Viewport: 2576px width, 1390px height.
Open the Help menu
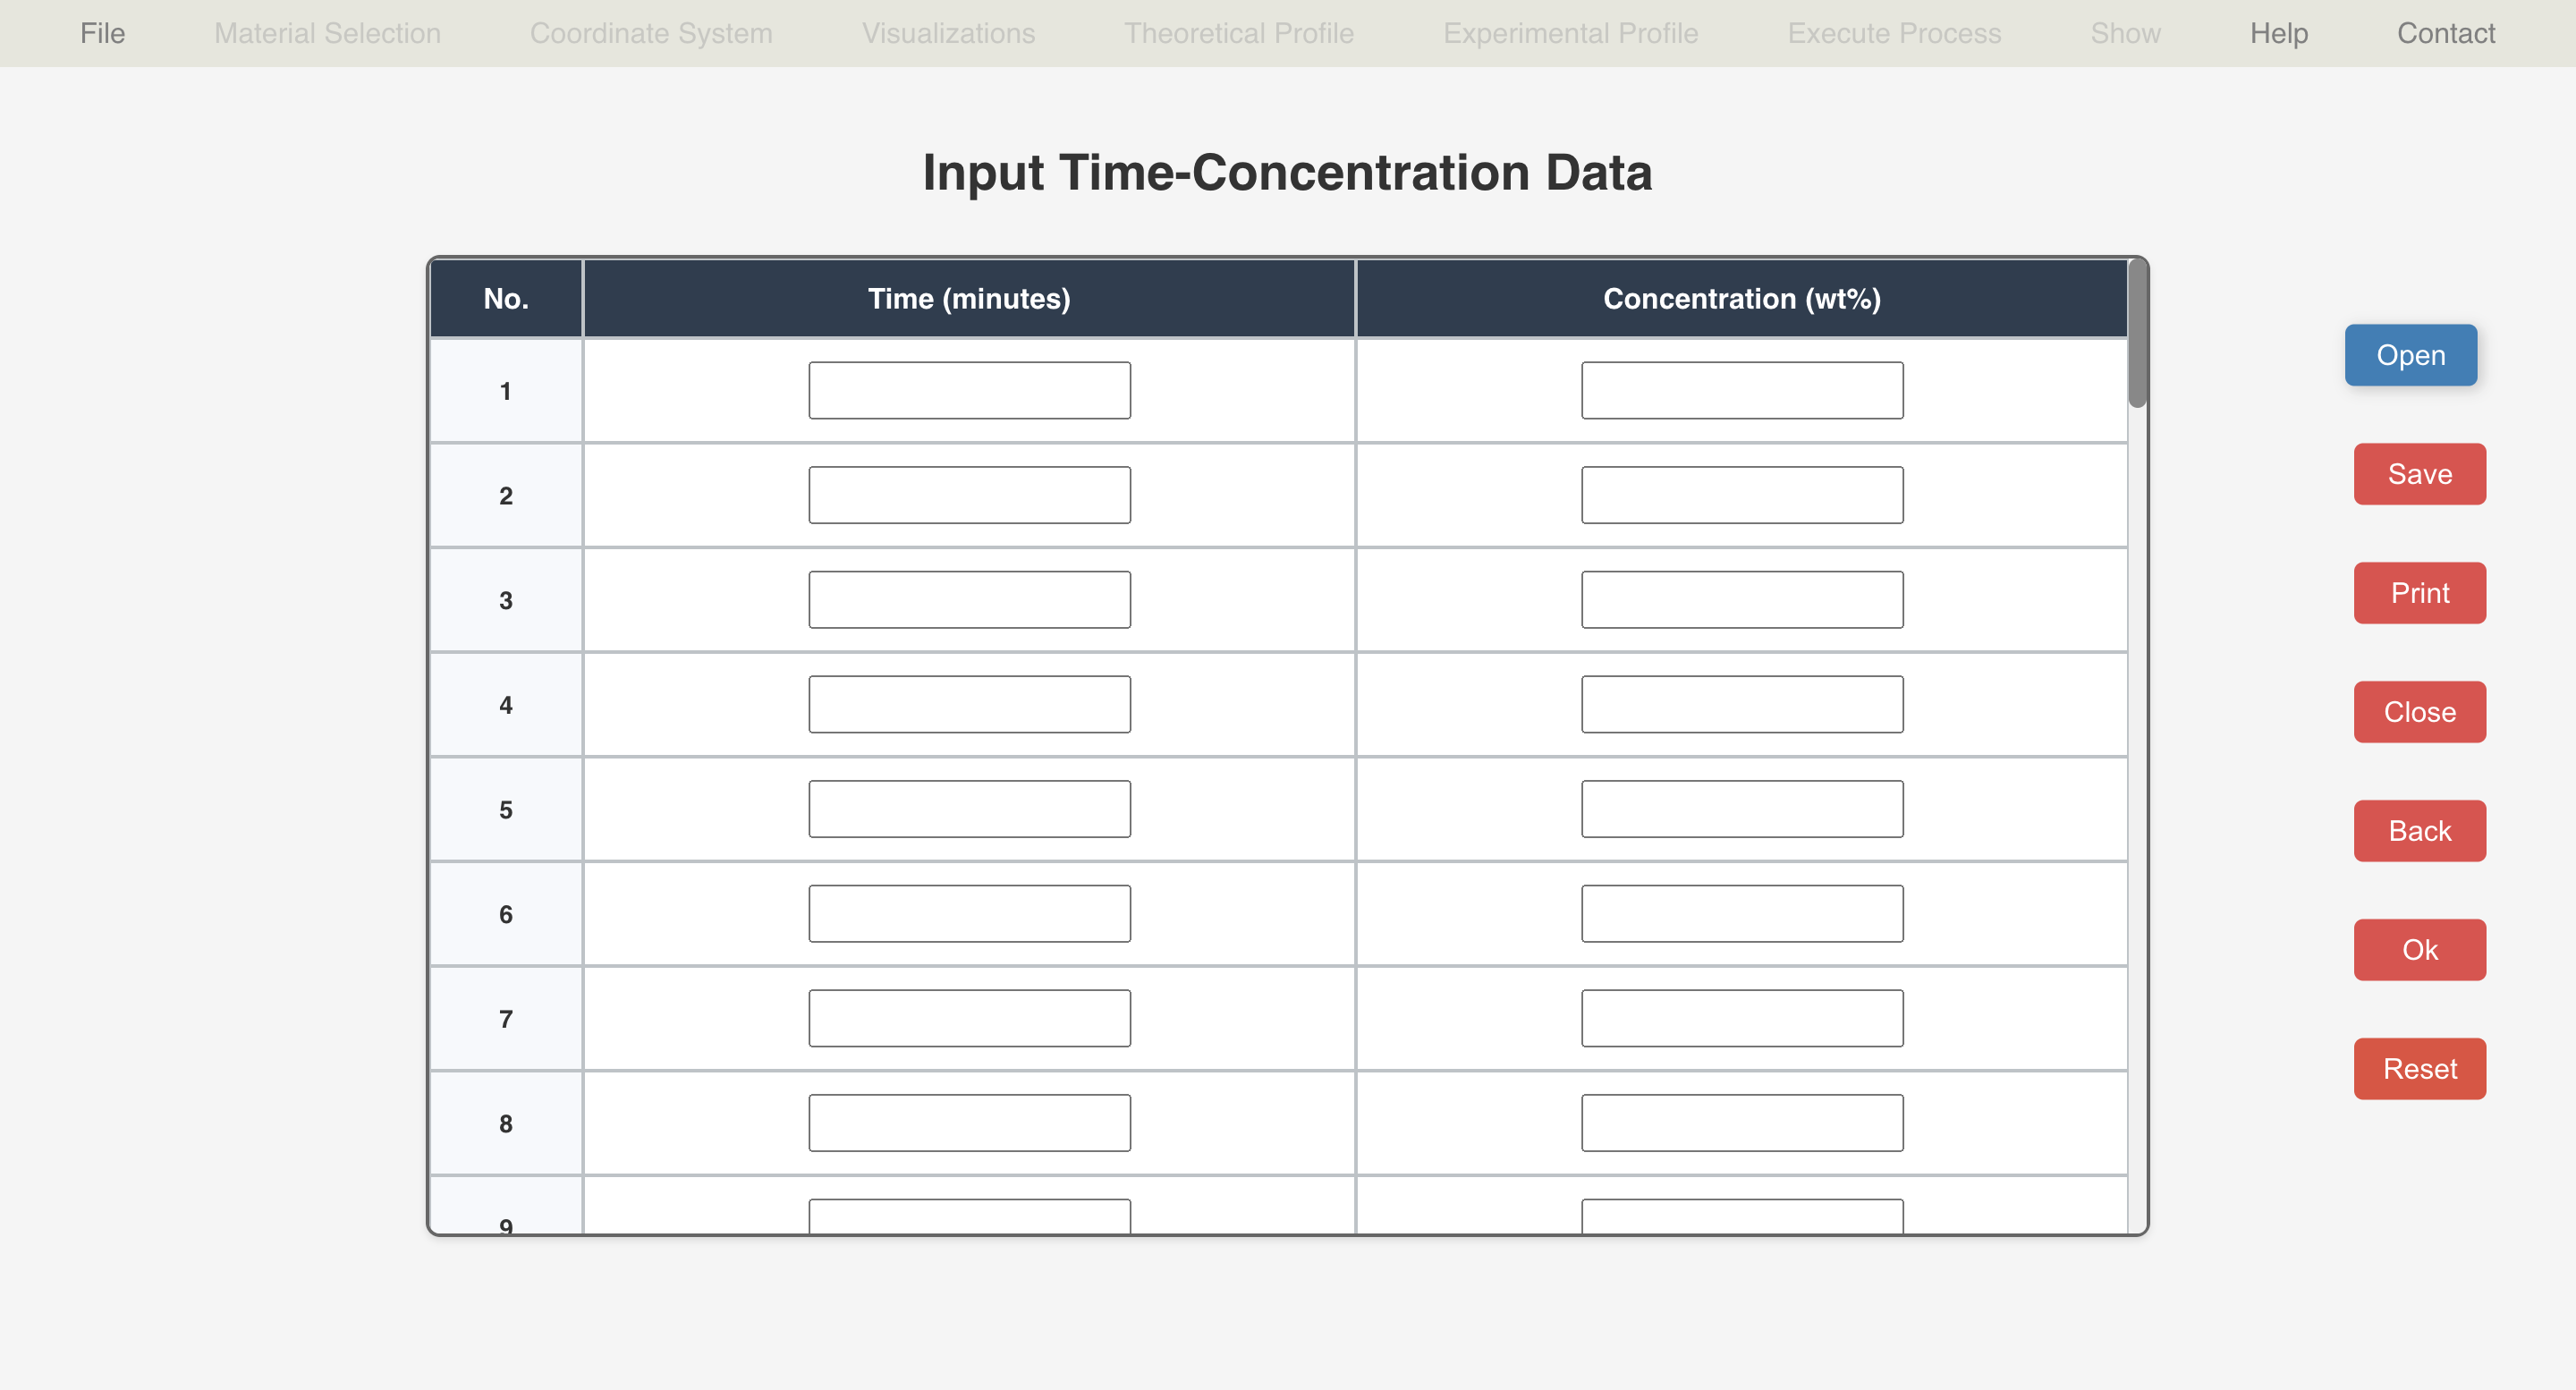click(x=2278, y=33)
